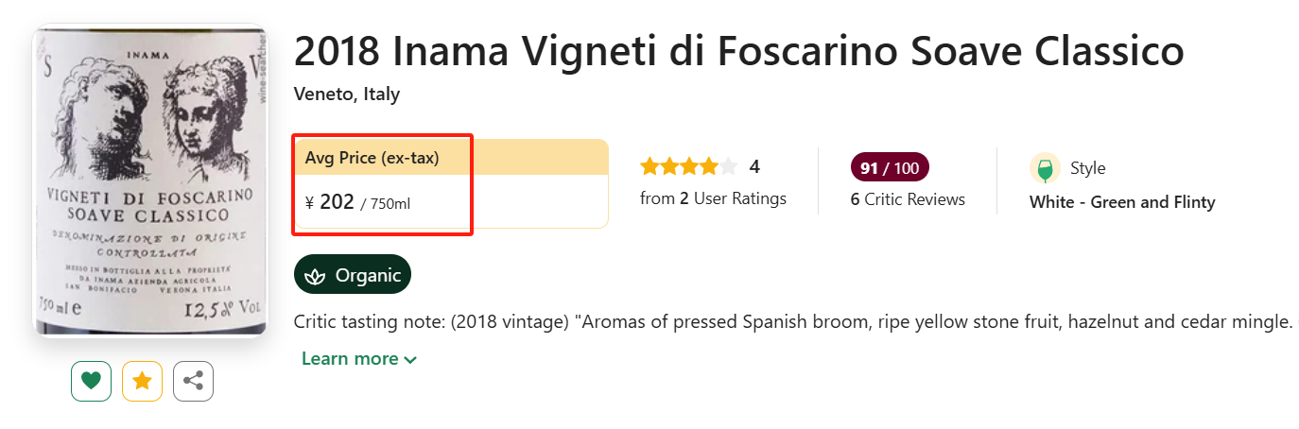Click the wine title heading
The height and width of the screenshot is (429, 1299).
coord(738,51)
